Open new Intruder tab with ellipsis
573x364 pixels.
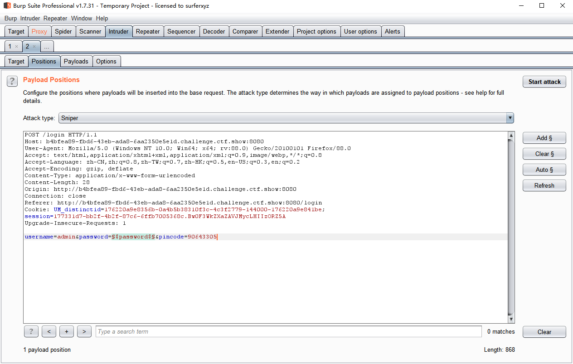click(x=47, y=46)
